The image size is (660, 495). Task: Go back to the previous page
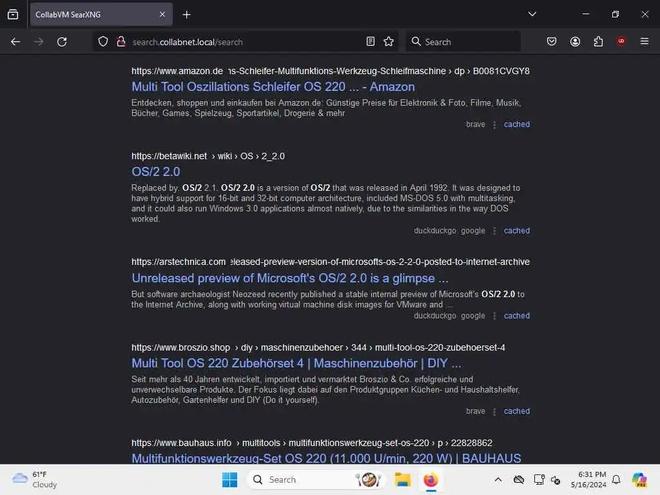pyautogui.click(x=15, y=42)
